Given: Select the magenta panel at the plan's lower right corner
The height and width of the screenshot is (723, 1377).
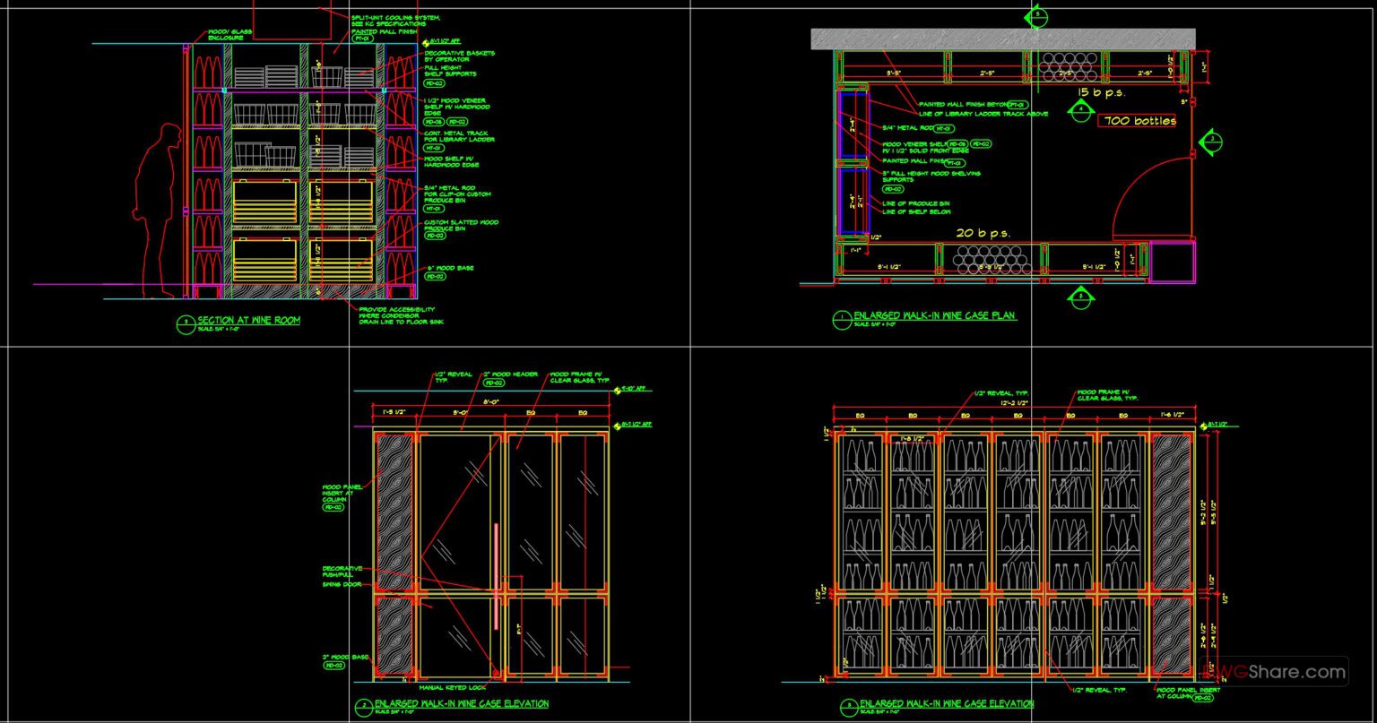Looking at the screenshot, I should pyautogui.click(x=1174, y=260).
